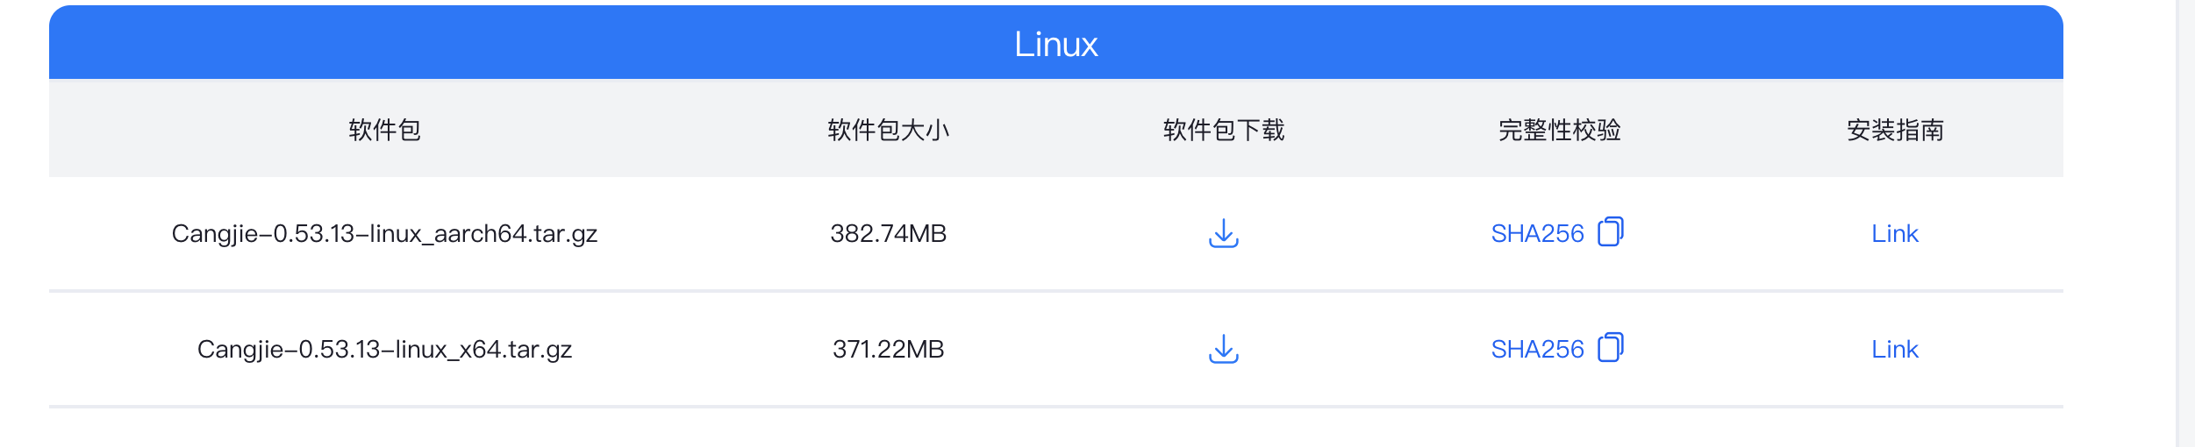Image resolution: width=2195 pixels, height=447 pixels.
Task: Click the vertical scrollbar on the right edge
Action: click(x=2185, y=223)
